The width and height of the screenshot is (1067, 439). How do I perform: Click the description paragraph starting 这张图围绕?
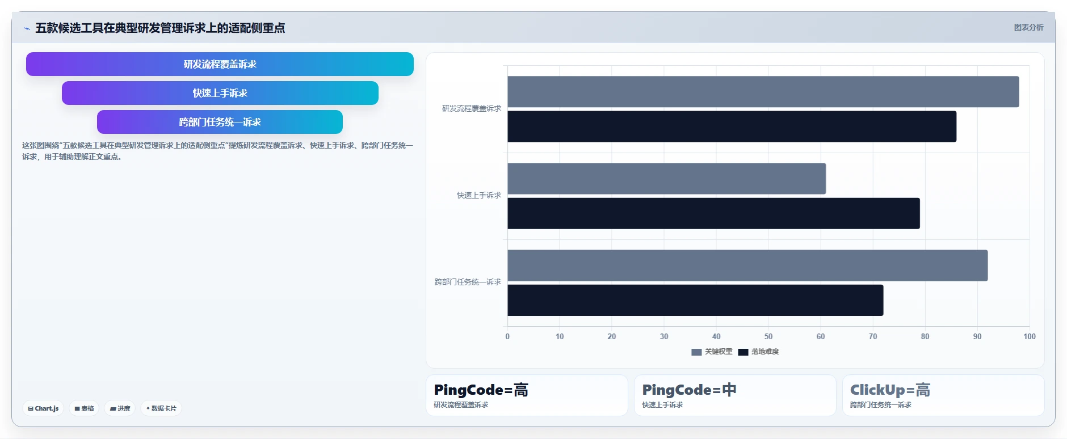218,151
